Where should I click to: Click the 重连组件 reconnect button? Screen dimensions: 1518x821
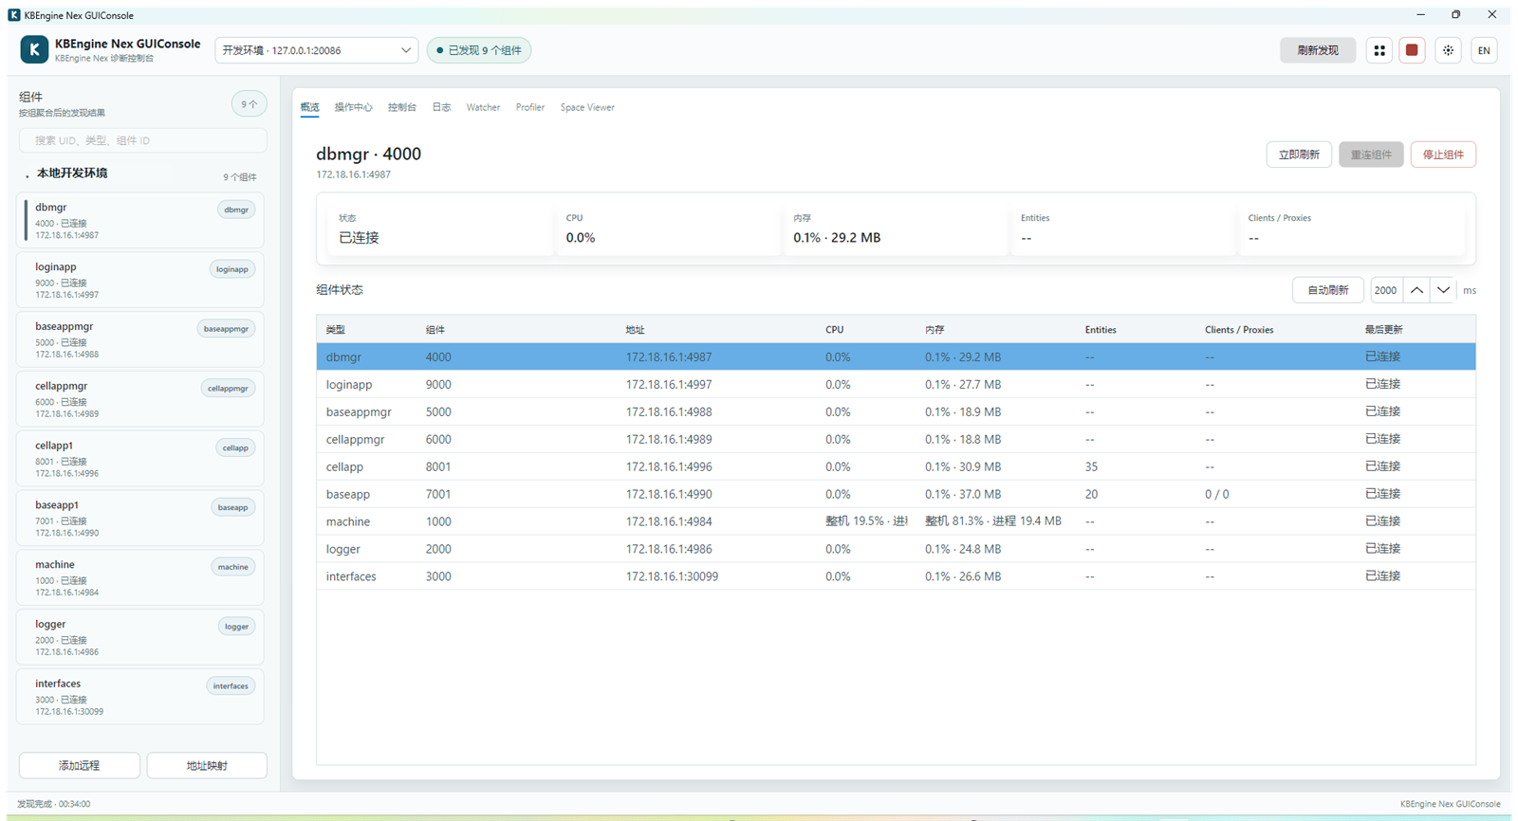(1371, 155)
